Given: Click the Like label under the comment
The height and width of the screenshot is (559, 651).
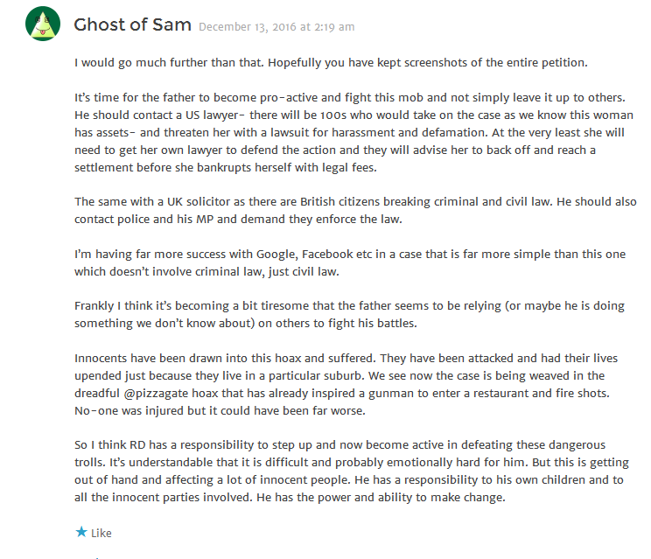Looking at the screenshot, I should [101, 533].
